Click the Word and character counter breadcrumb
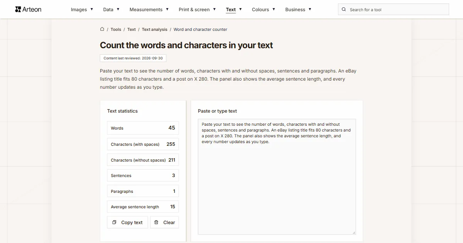 click(x=200, y=29)
